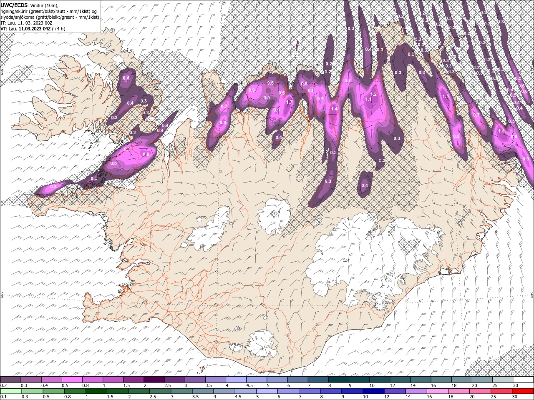Viewport: 534px width, 400px height.
Task: Click the lower legend swatch labeled 4.5
Action: click(x=245, y=391)
